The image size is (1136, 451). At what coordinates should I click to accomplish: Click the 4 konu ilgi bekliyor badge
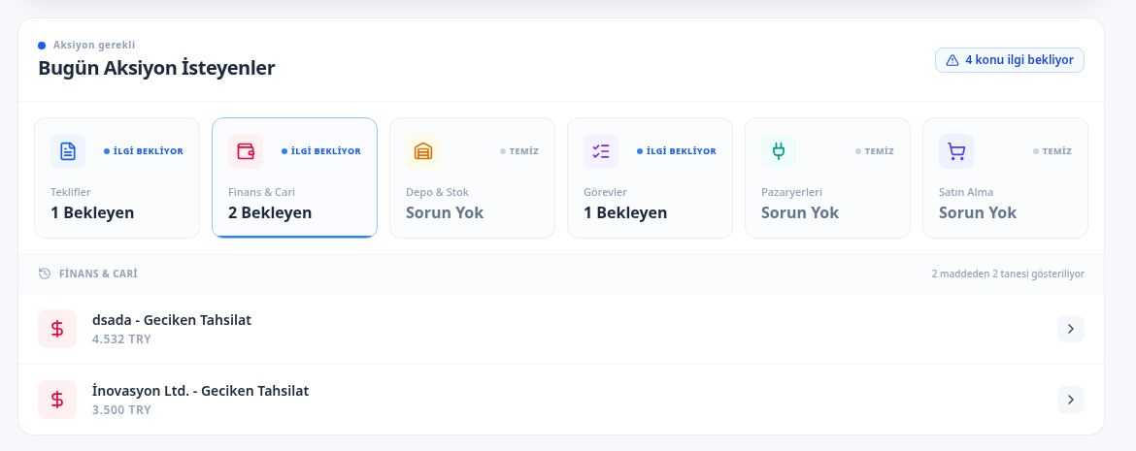(x=1010, y=60)
